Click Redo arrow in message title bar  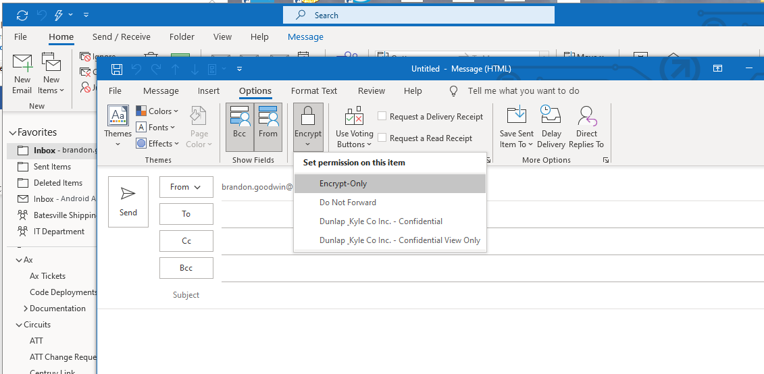pyautogui.click(x=156, y=69)
